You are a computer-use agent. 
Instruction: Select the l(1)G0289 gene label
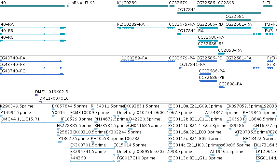(127, 3)
